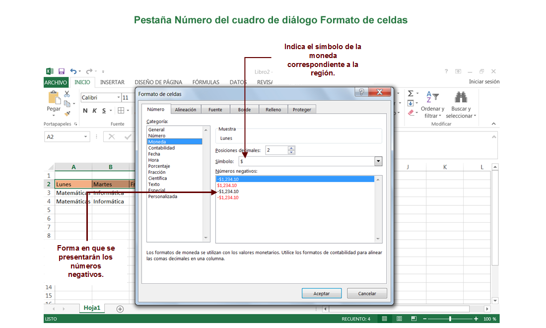Expand the Copy dropdown arrow
Screen dimensions: 546x328
point(74,104)
